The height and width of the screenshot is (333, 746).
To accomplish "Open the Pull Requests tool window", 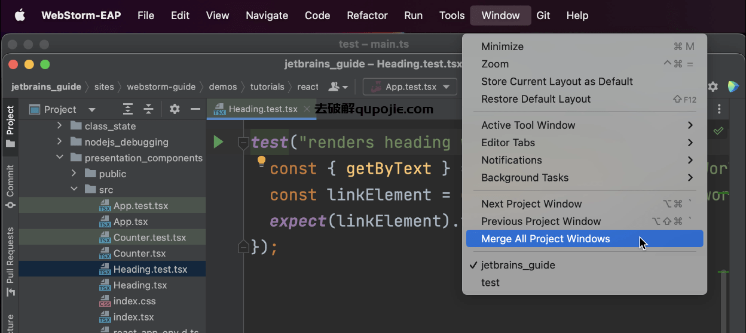I will click(10, 261).
